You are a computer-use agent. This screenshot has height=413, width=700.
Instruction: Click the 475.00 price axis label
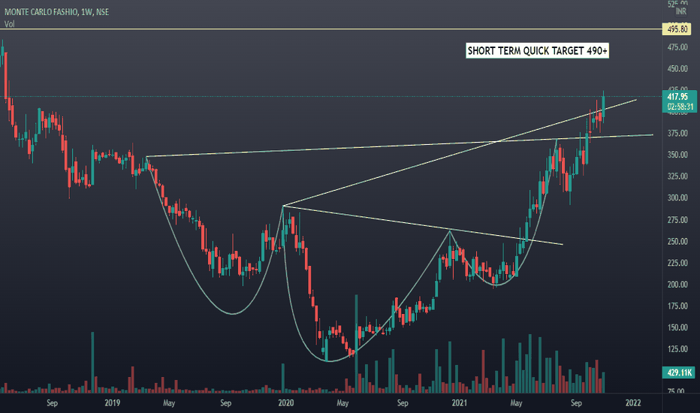point(677,47)
